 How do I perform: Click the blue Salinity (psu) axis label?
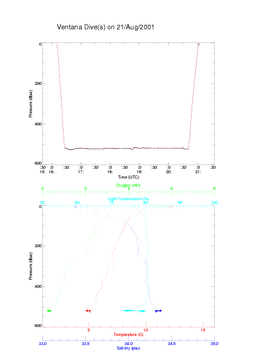(x=128, y=348)
